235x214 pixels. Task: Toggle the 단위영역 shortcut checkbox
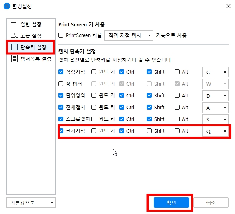point(61,95)
